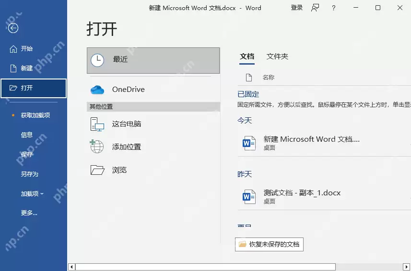Click 保存 in the sidebar

coord(33,154)
